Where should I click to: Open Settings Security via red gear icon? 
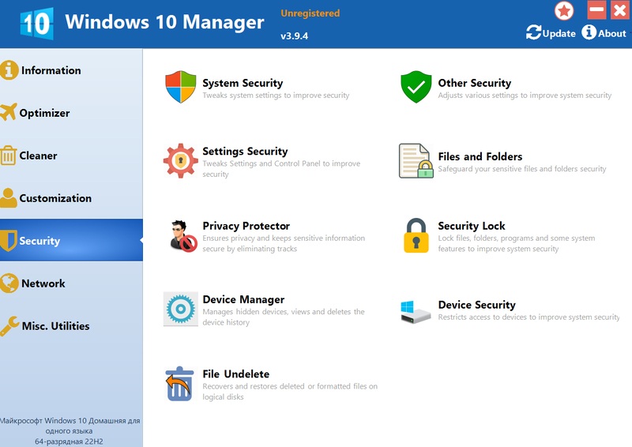[x=181, y=161]
